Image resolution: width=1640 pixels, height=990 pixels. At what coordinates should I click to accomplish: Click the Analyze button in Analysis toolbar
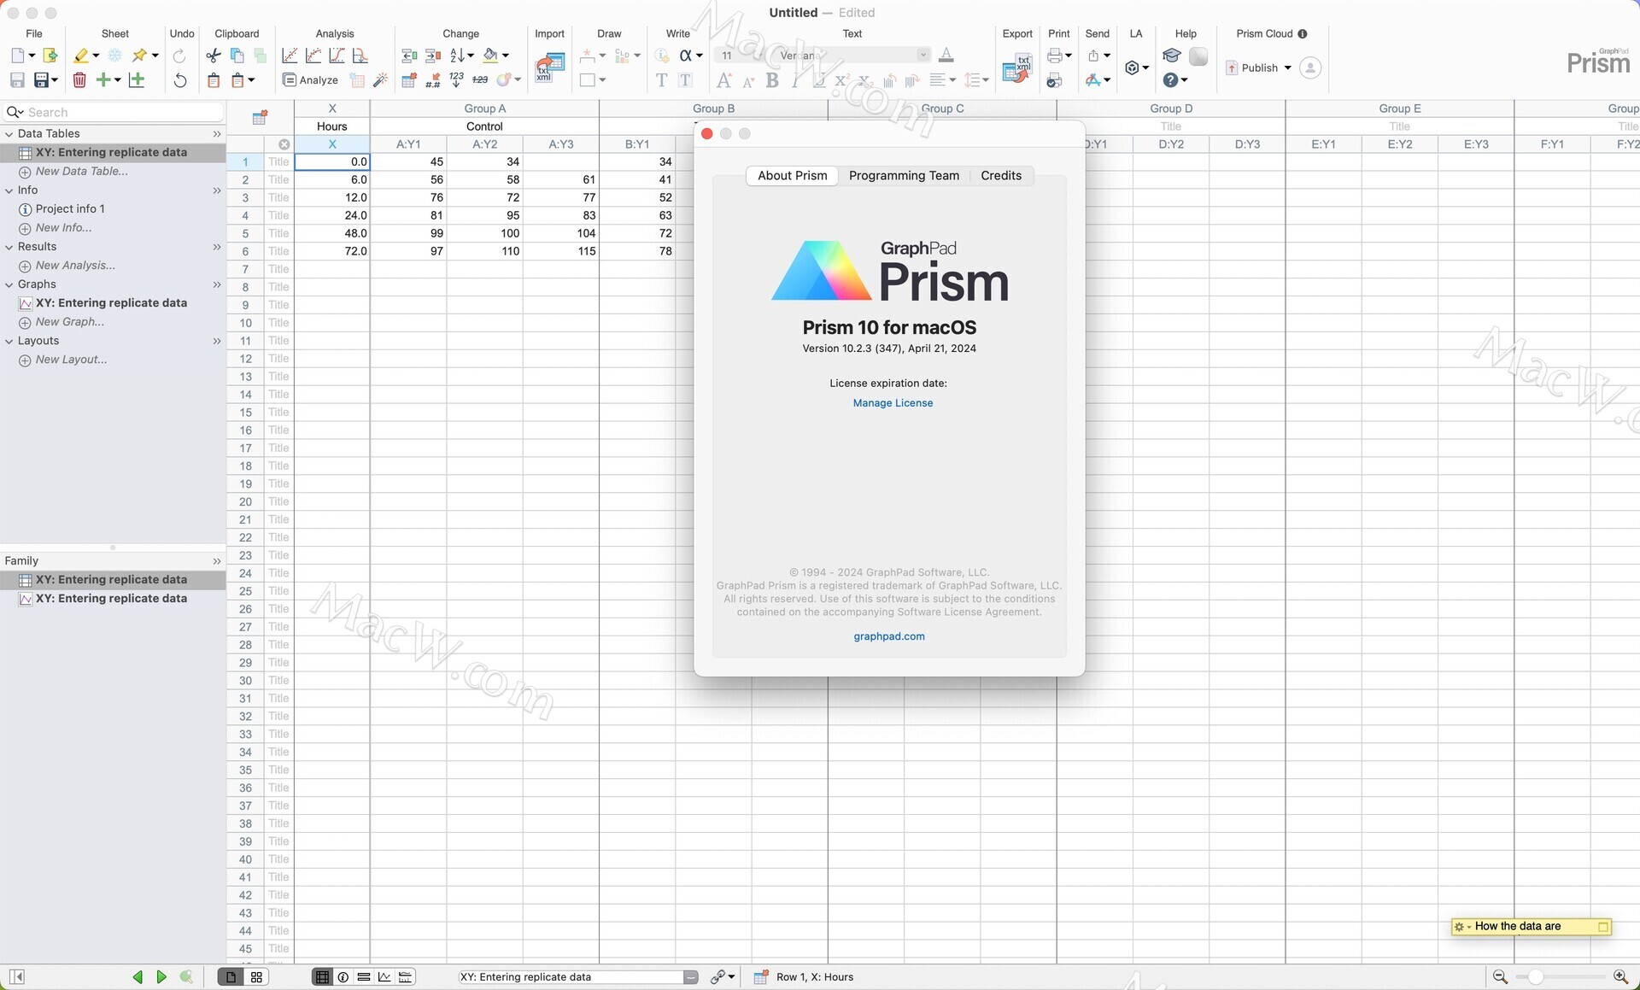[310, 80]
